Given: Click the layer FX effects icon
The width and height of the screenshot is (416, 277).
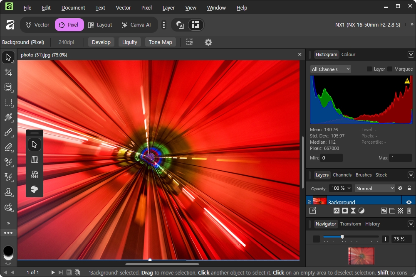Looking at the screenshot, I should click(336, 211).
